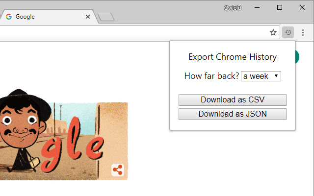Click the Google favicon in the tab
This screenshot has width=314, height=196.
click(9, 17)
